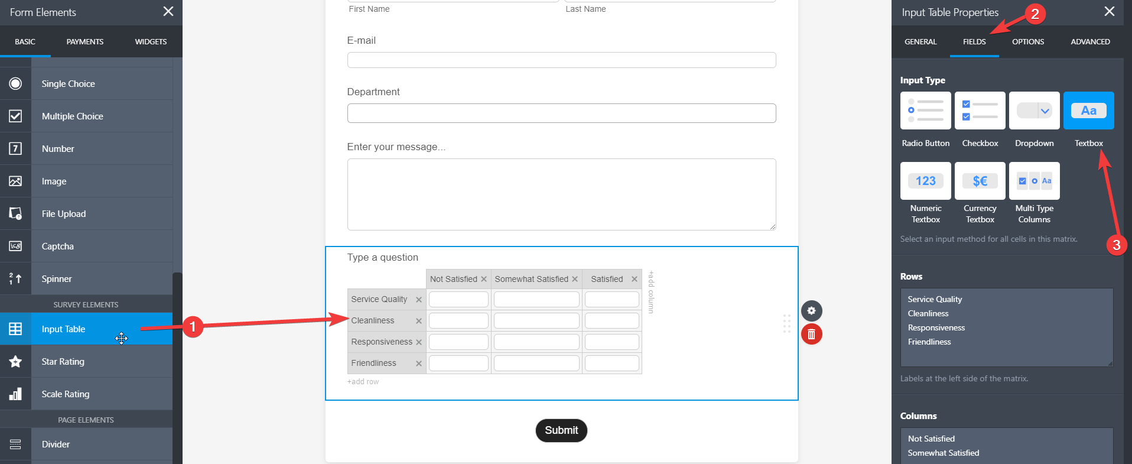Image resolution: width=1132 pixels, height=464 pixels.
Task: Select Multi Type Columns input type
Action: (x=1034, y=181)
